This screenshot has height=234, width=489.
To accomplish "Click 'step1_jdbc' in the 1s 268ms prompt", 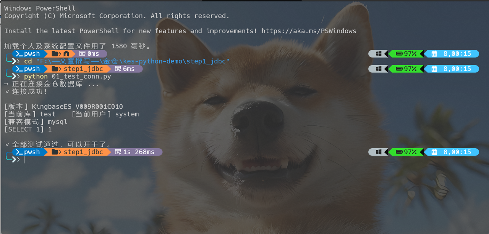I will coord(83,152).
